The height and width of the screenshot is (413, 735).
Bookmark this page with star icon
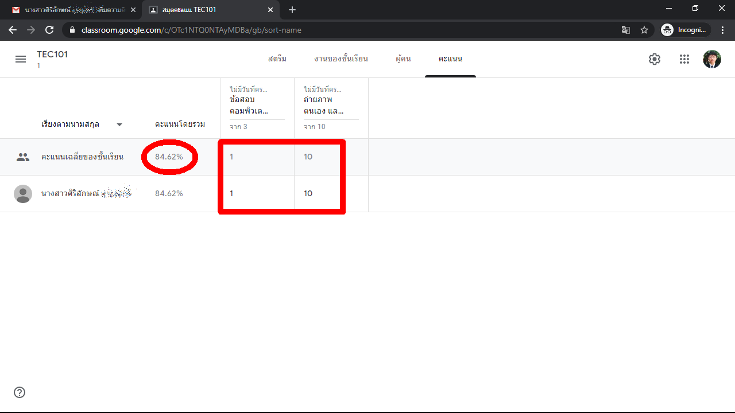coord(644,30)
